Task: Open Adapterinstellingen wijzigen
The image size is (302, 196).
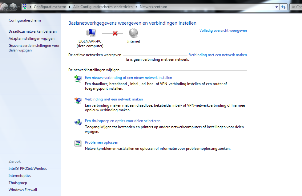Action: pyautogui.click(x=31, y=39)
